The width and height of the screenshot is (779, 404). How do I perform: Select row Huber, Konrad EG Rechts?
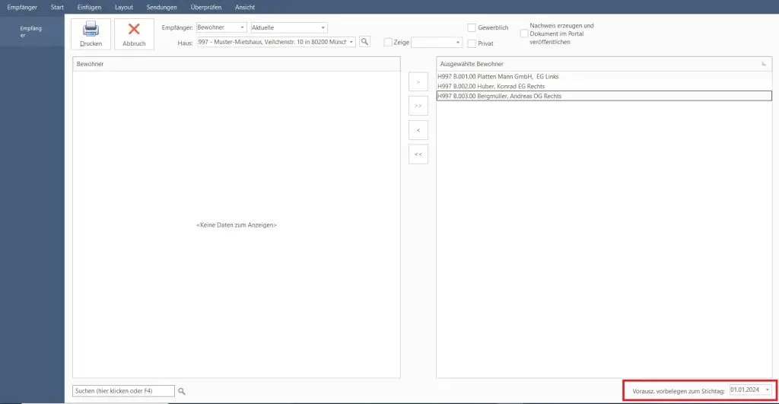[x=604, y=87]
